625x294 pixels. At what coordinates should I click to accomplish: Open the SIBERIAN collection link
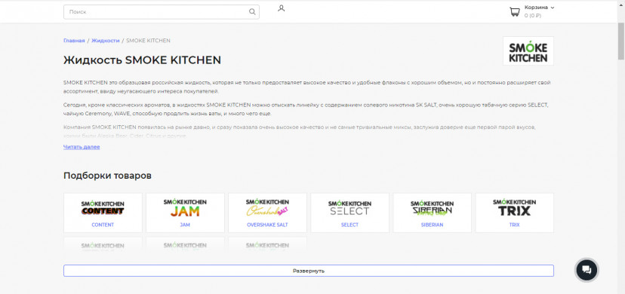(432, 225)
